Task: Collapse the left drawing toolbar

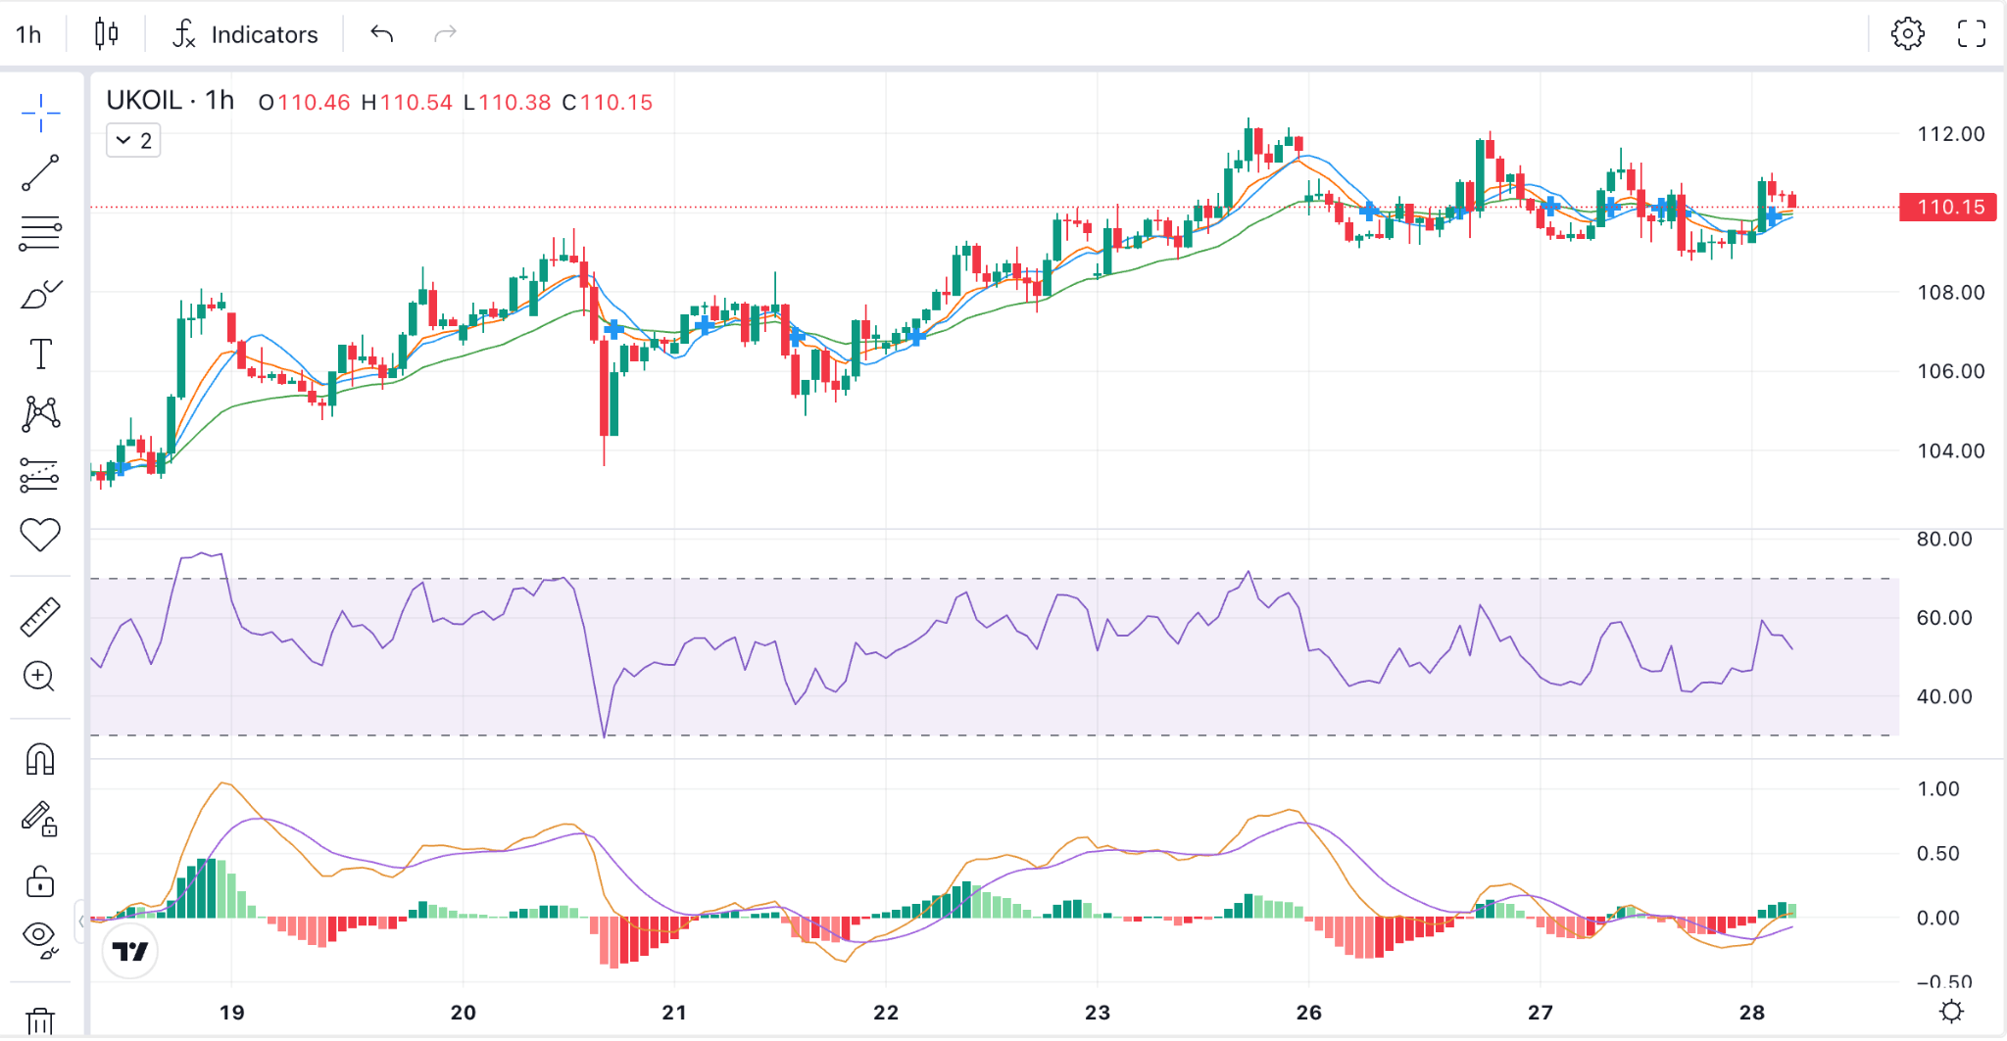Action: point(81,922)
